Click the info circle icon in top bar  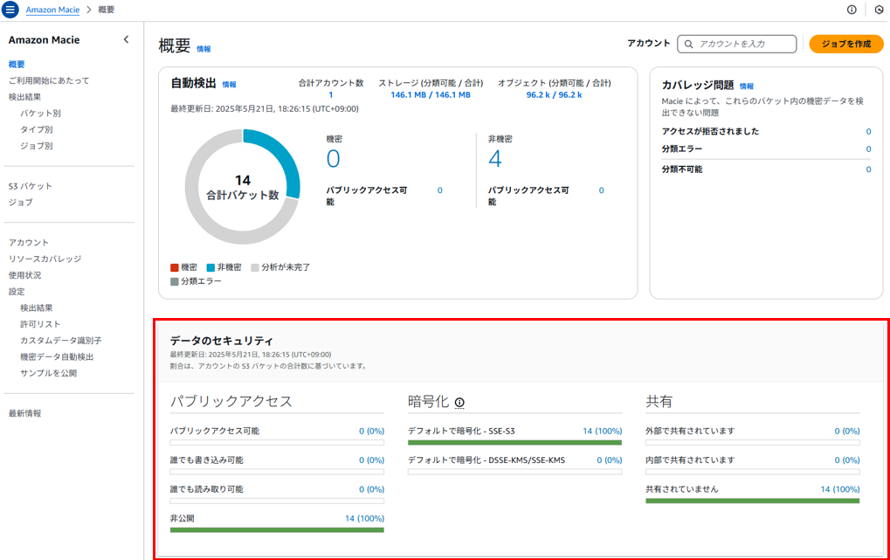point(852,10)
